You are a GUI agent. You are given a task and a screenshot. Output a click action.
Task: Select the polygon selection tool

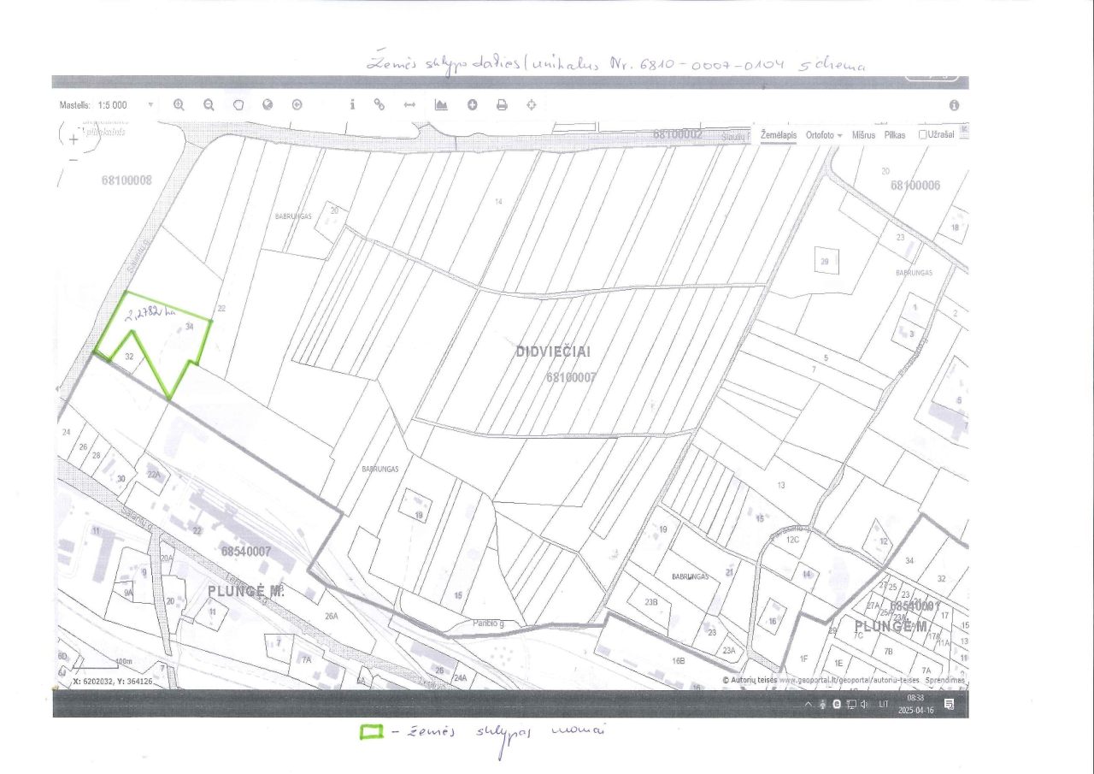point(238,104)
